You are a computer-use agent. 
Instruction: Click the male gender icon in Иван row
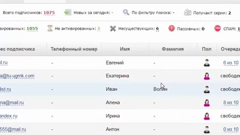207,90
